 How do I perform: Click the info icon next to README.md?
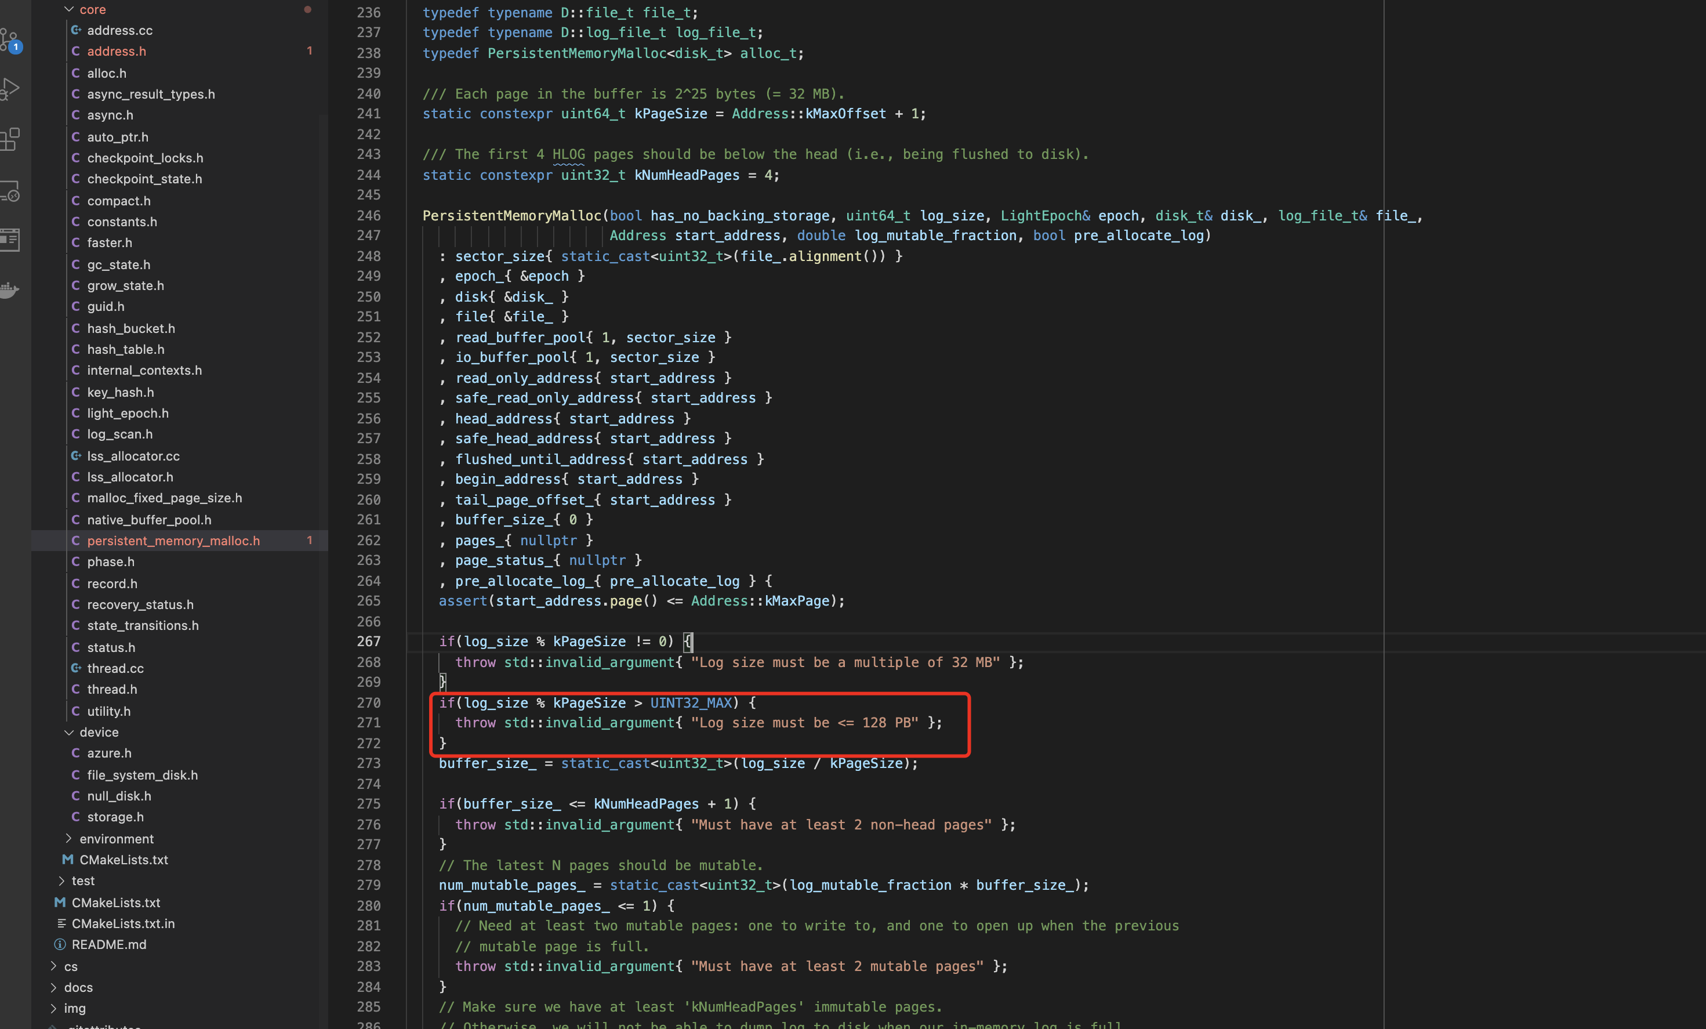point(60,944)
